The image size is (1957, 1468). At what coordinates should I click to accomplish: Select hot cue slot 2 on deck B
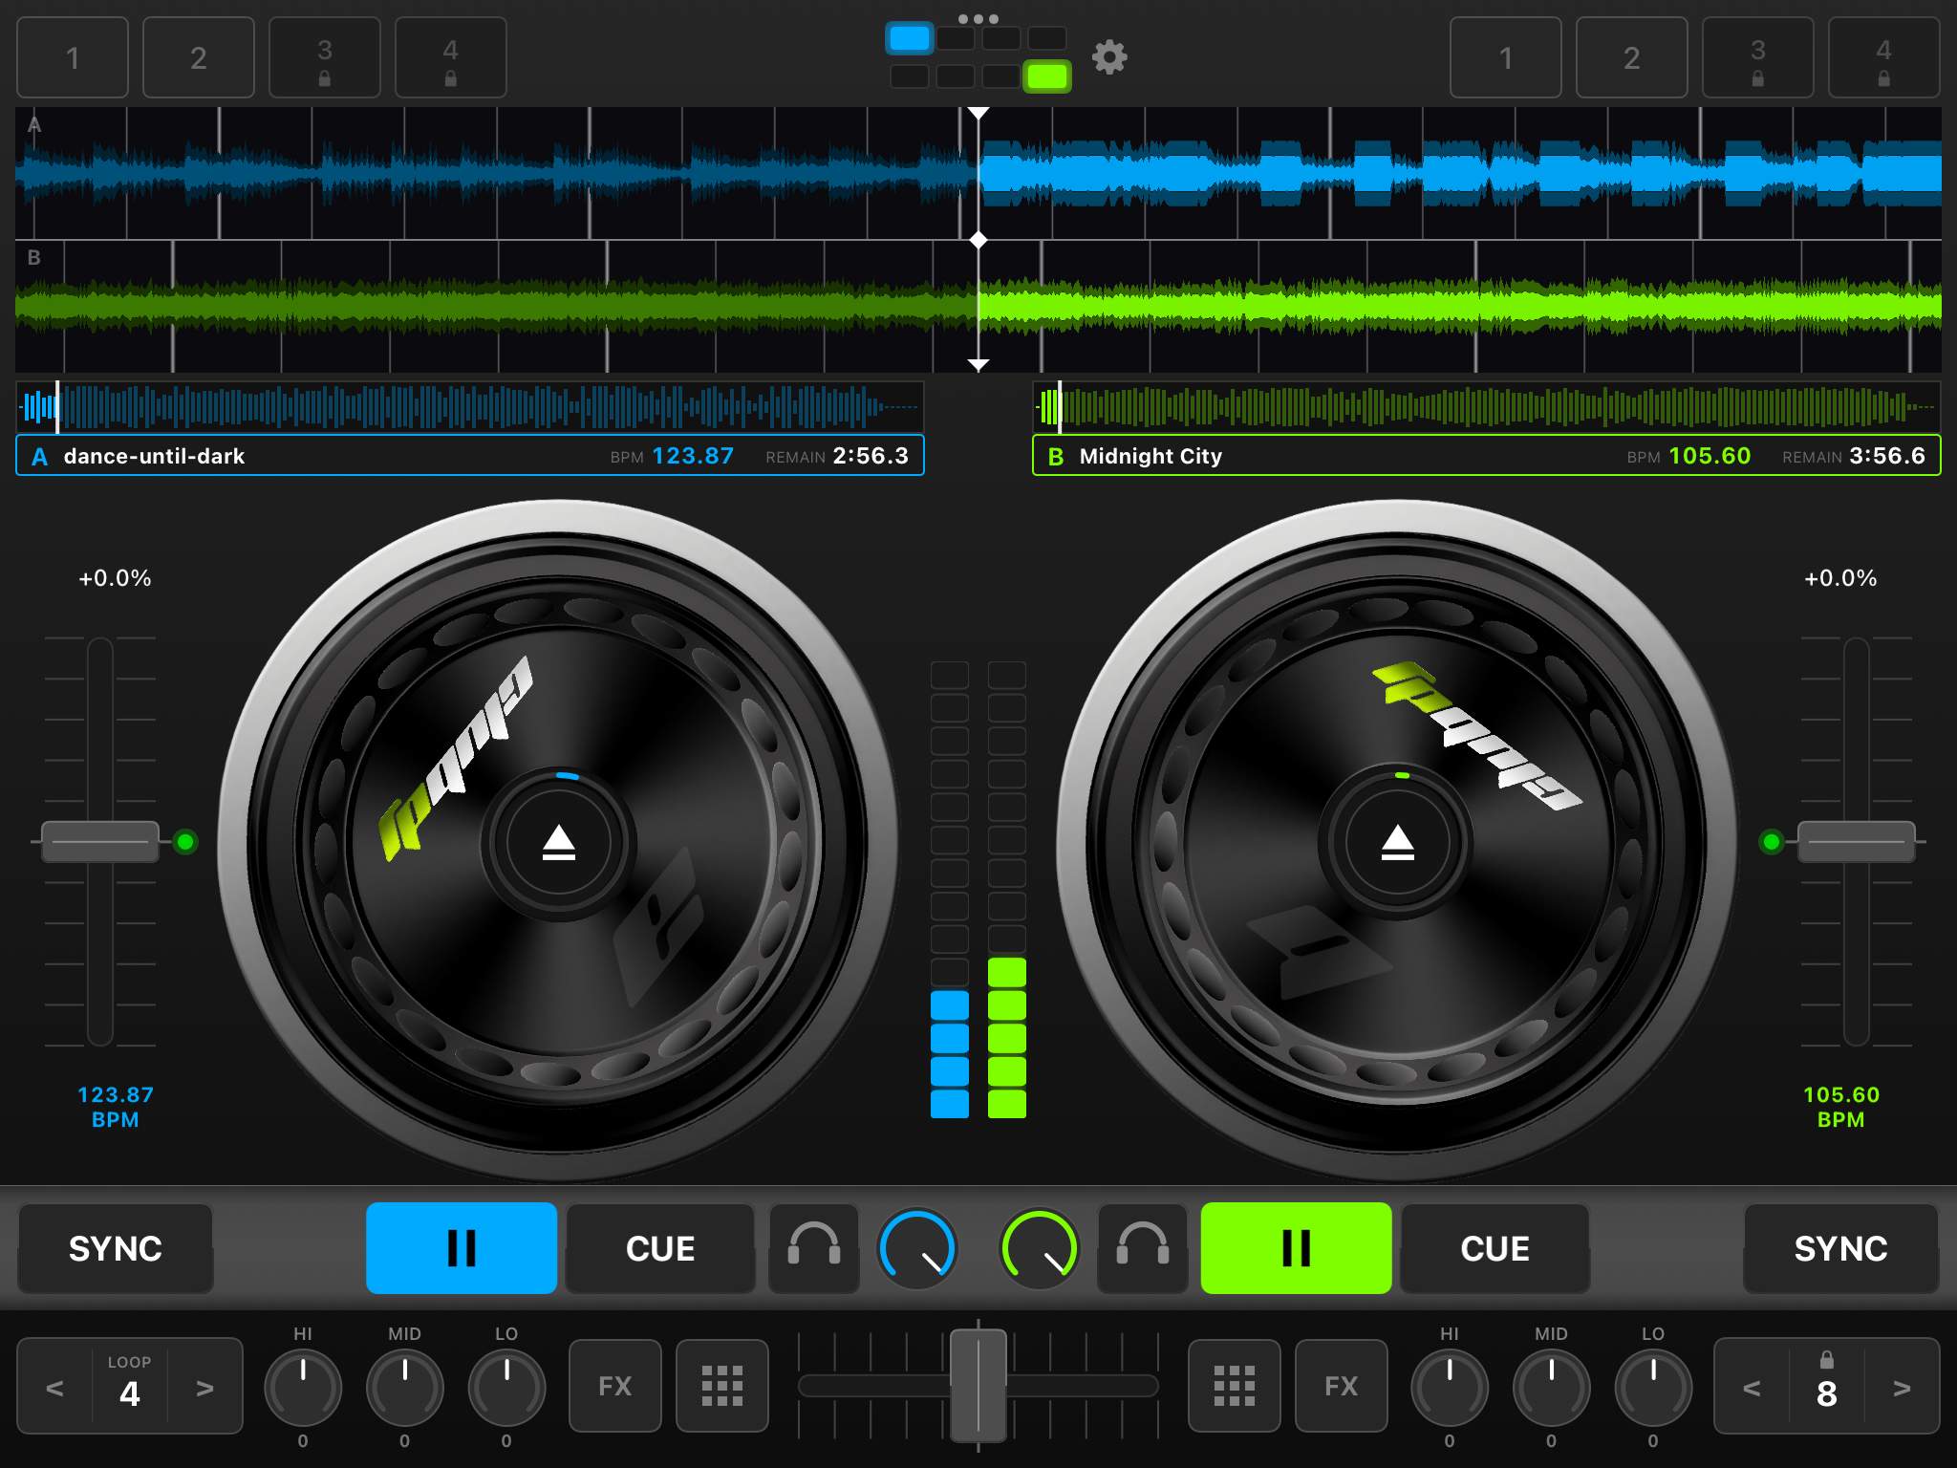pyautogui.click(x=1631, y=57)
